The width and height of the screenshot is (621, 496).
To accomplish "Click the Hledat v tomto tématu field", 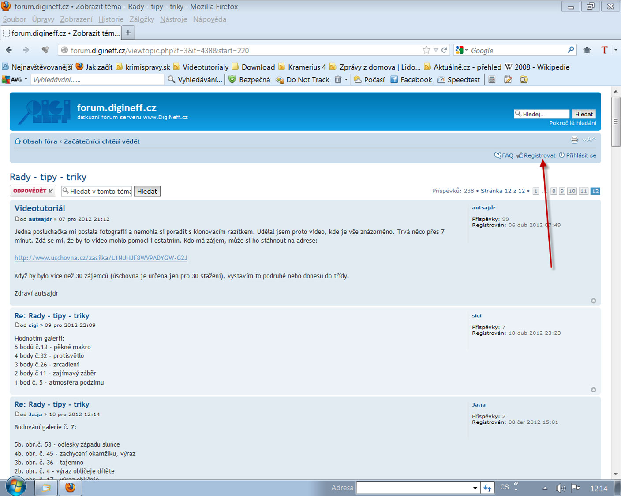I will [x=100, y=192].
